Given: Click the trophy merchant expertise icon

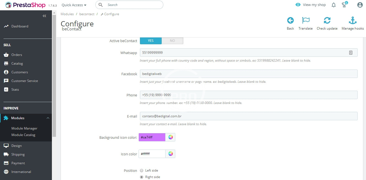Looking at the screenshot, I should (x=345, y=5).
